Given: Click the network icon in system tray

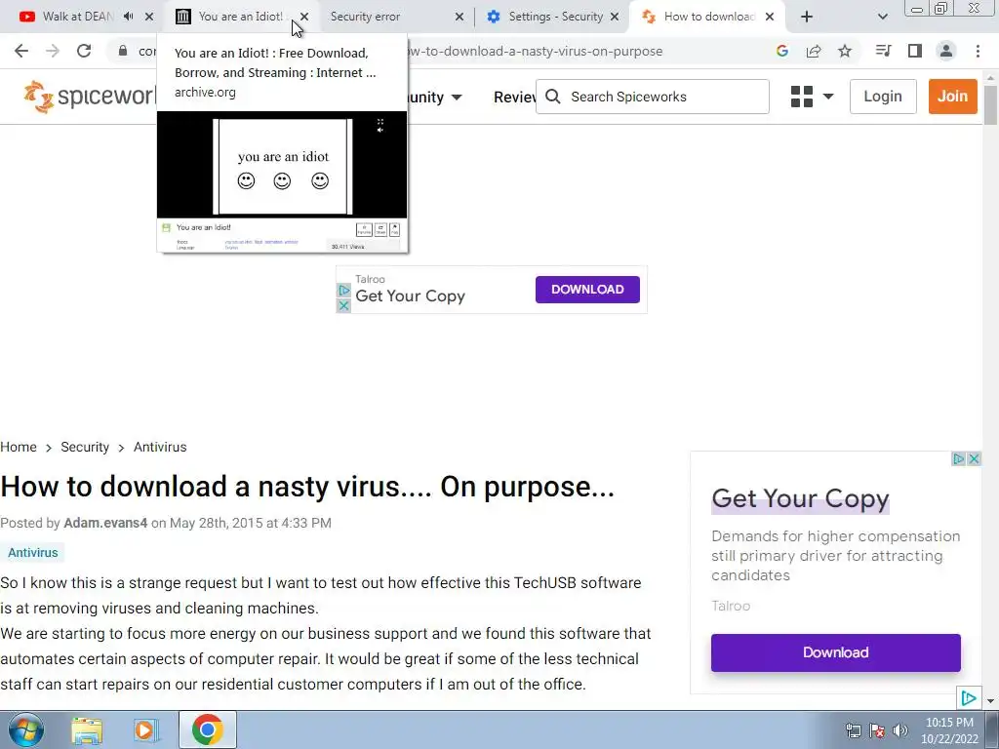Looking at the screenshot, I should [x=853, y=730].
